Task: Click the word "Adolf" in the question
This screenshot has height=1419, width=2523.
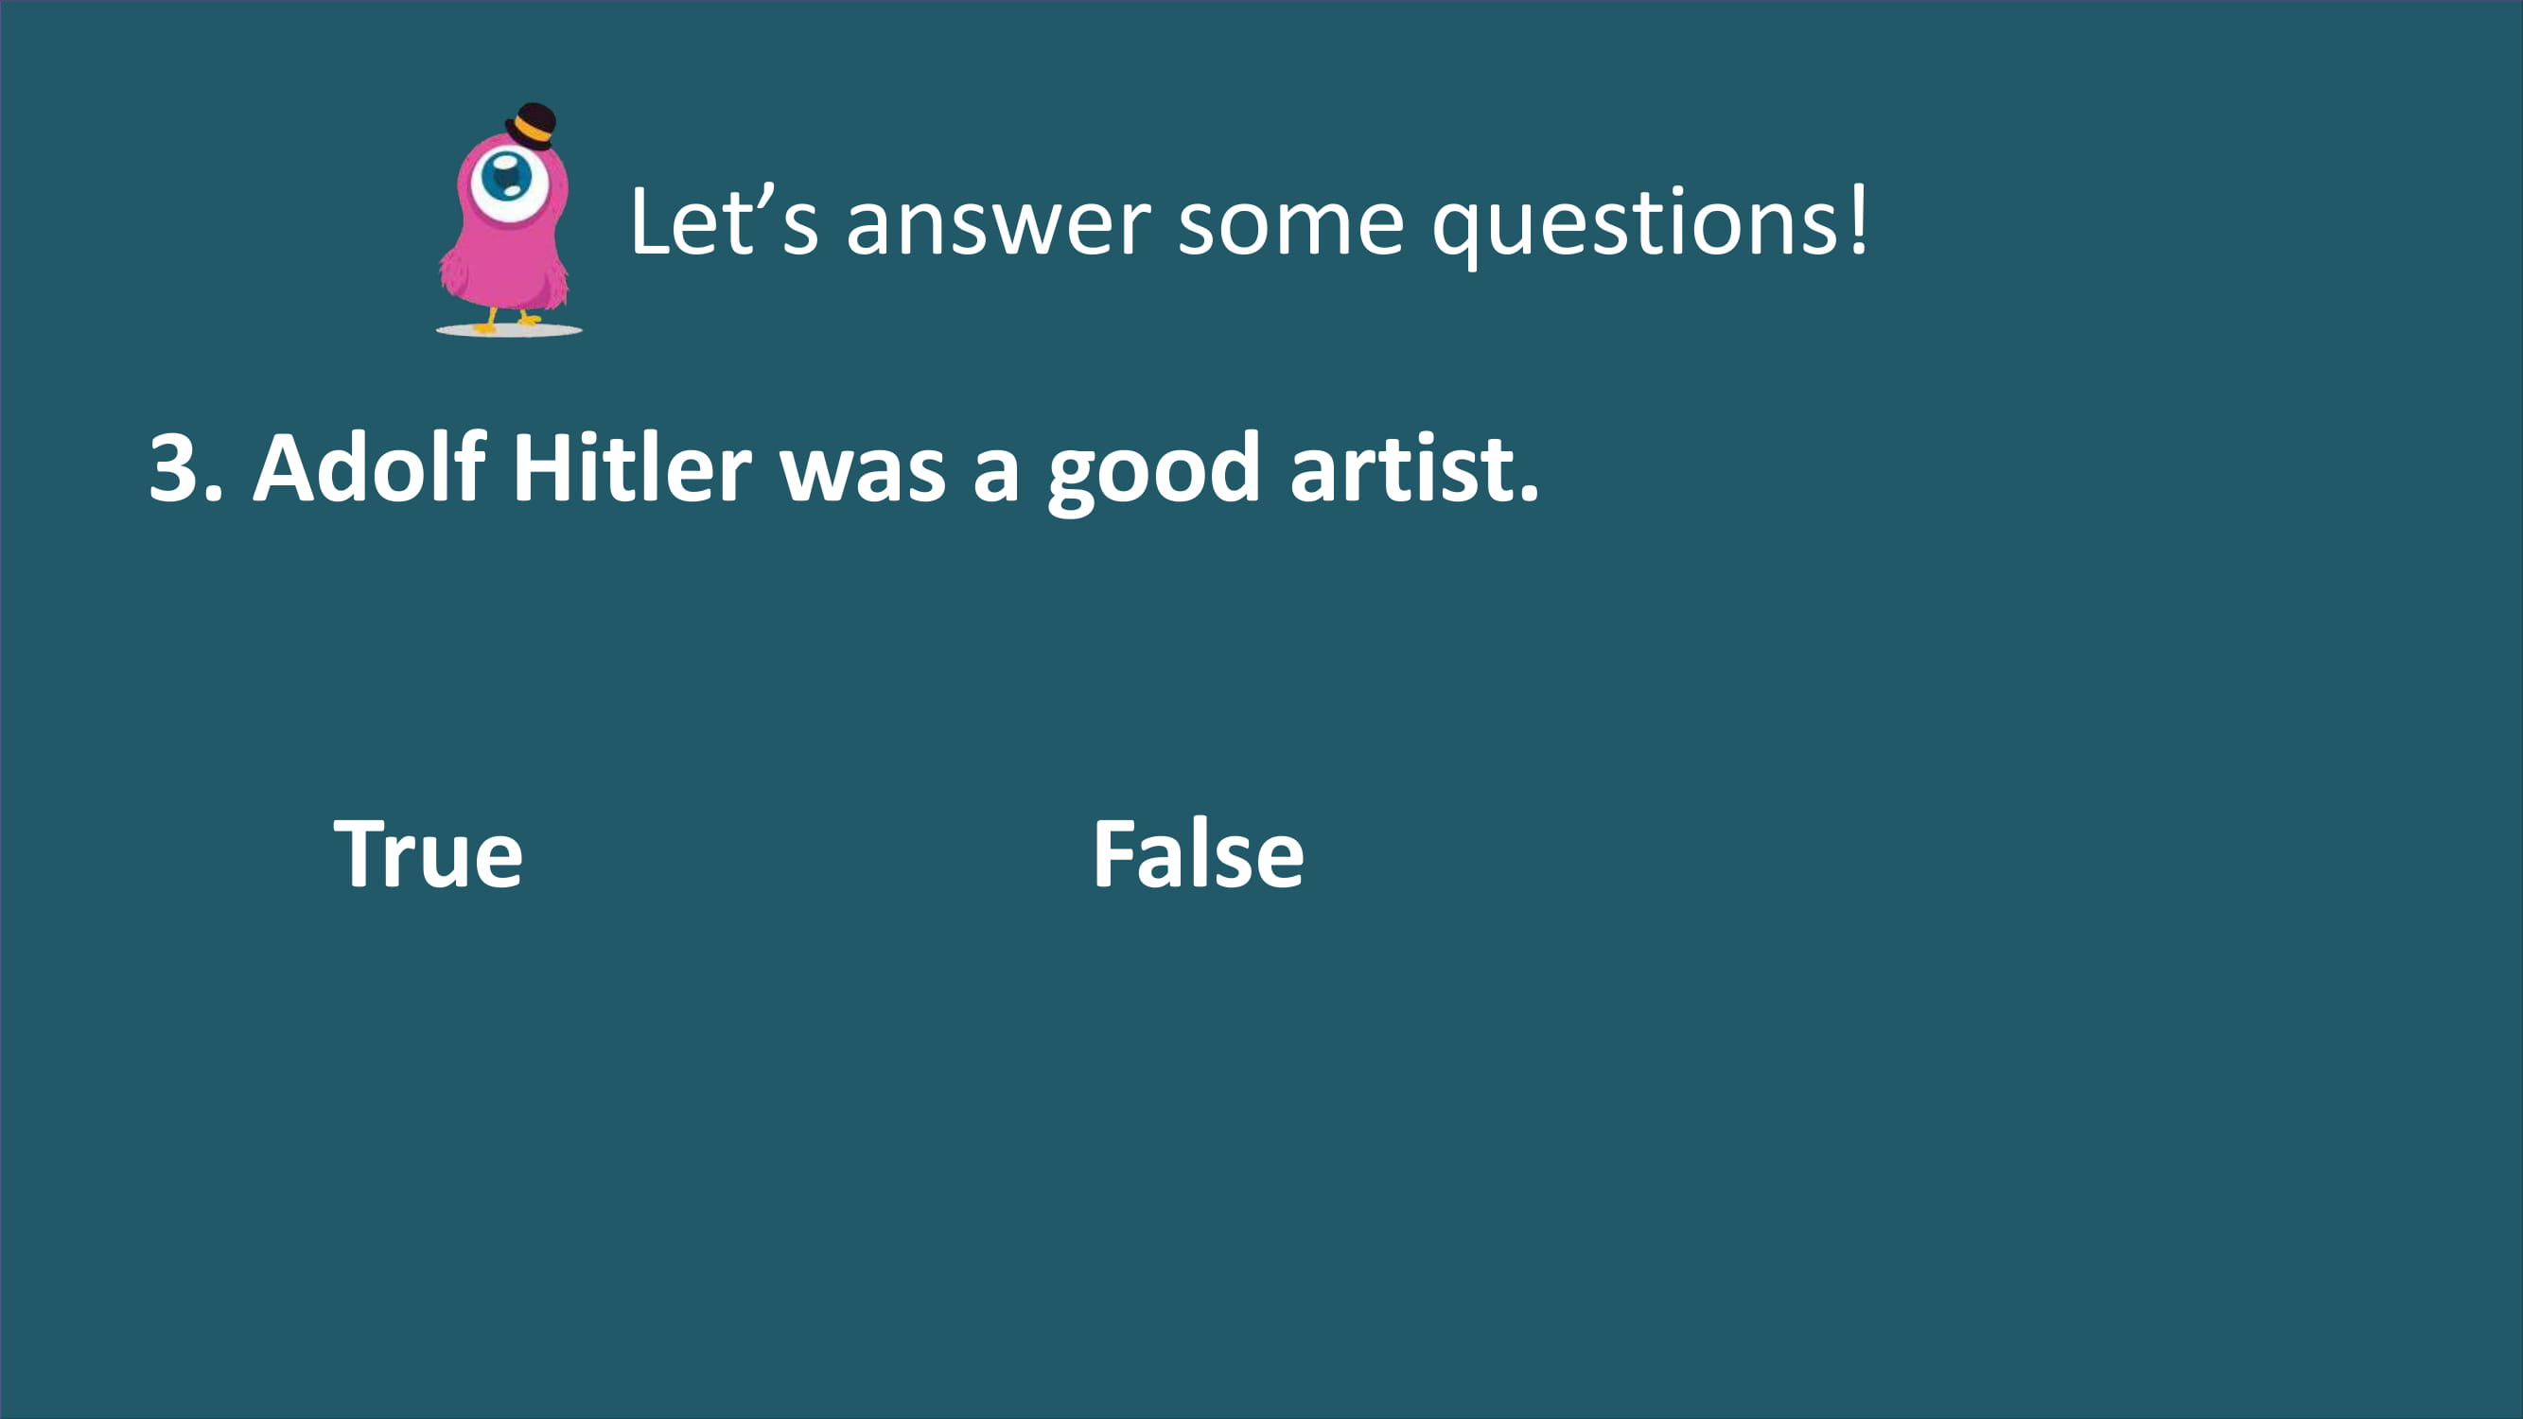Action: click(369, 466)
